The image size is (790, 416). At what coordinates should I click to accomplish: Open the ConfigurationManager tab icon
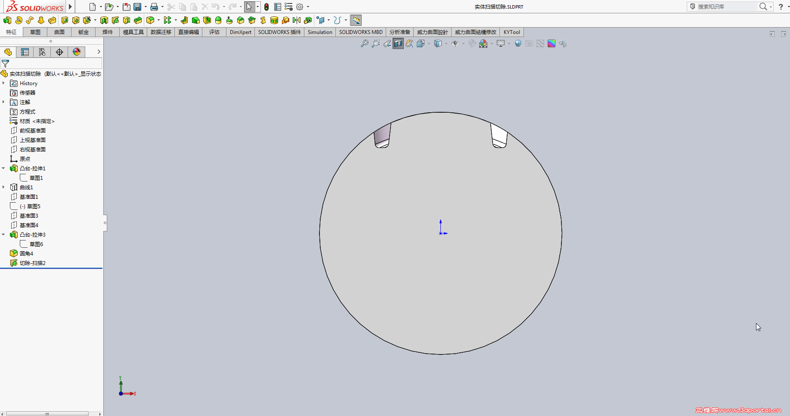click(42, 52)
